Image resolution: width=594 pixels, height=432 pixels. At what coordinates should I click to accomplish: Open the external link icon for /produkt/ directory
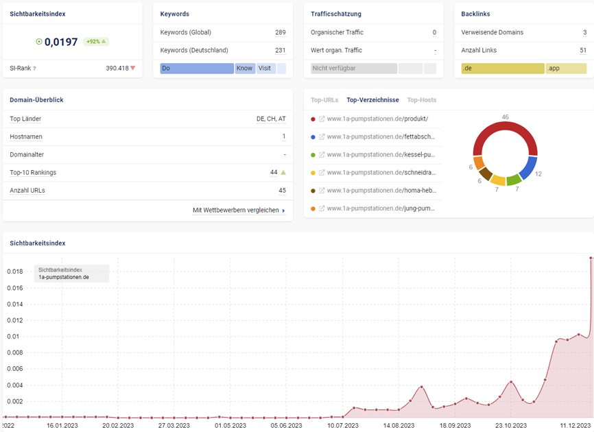(x=322, y=119)
